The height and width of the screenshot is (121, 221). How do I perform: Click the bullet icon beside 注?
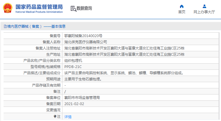tap(55, 117)
